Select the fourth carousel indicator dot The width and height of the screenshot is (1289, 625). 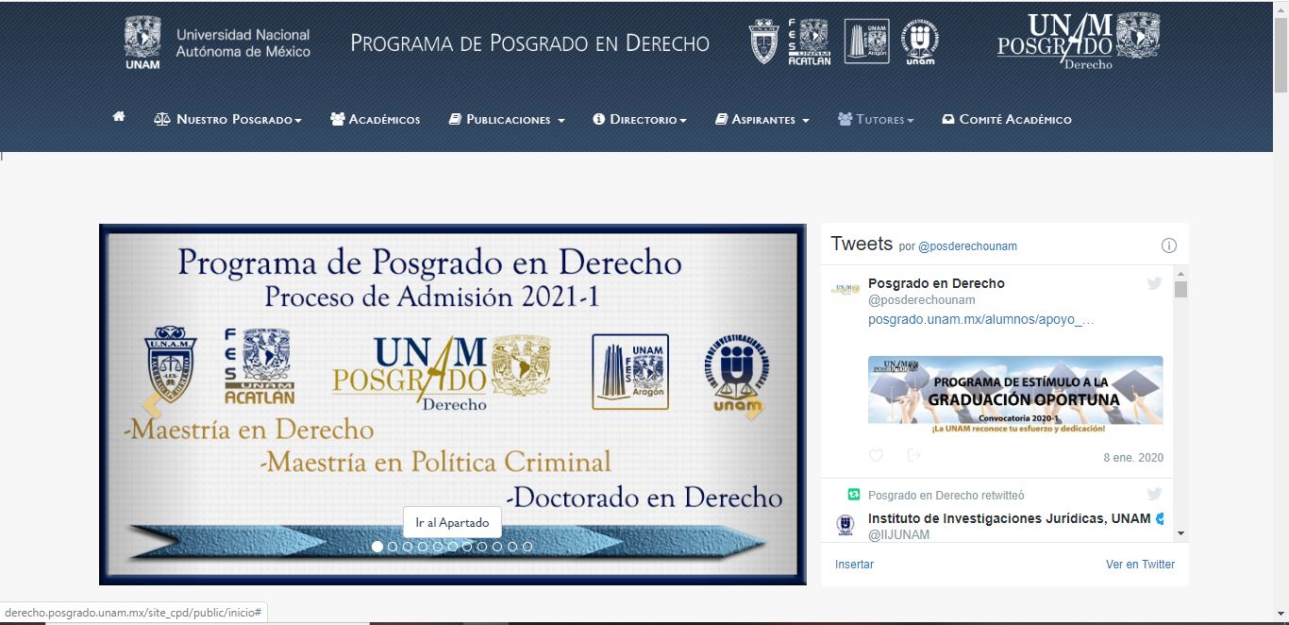[423, 547]
